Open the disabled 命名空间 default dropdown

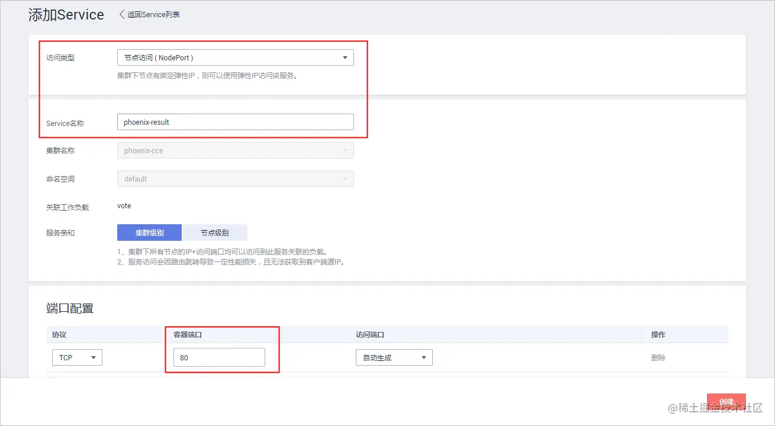click(236, 179)
